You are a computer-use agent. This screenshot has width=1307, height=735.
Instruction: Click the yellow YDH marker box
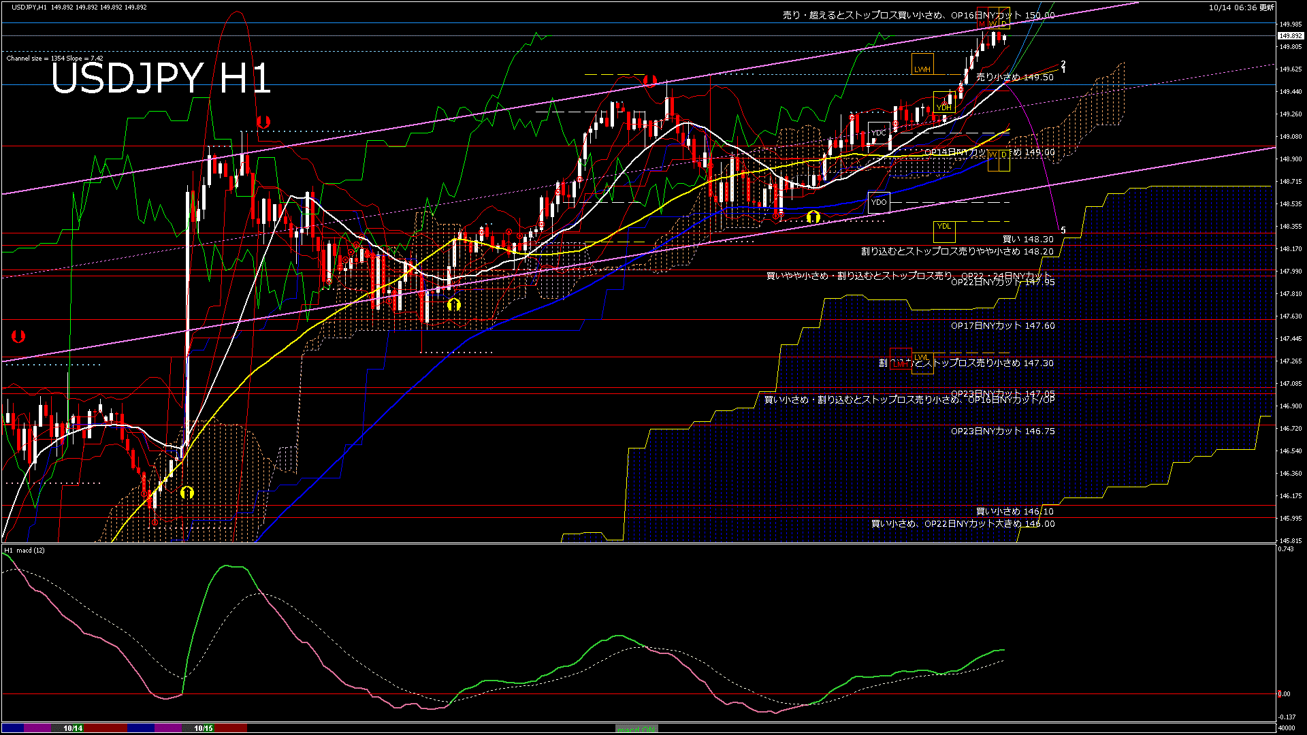(943, 102)
